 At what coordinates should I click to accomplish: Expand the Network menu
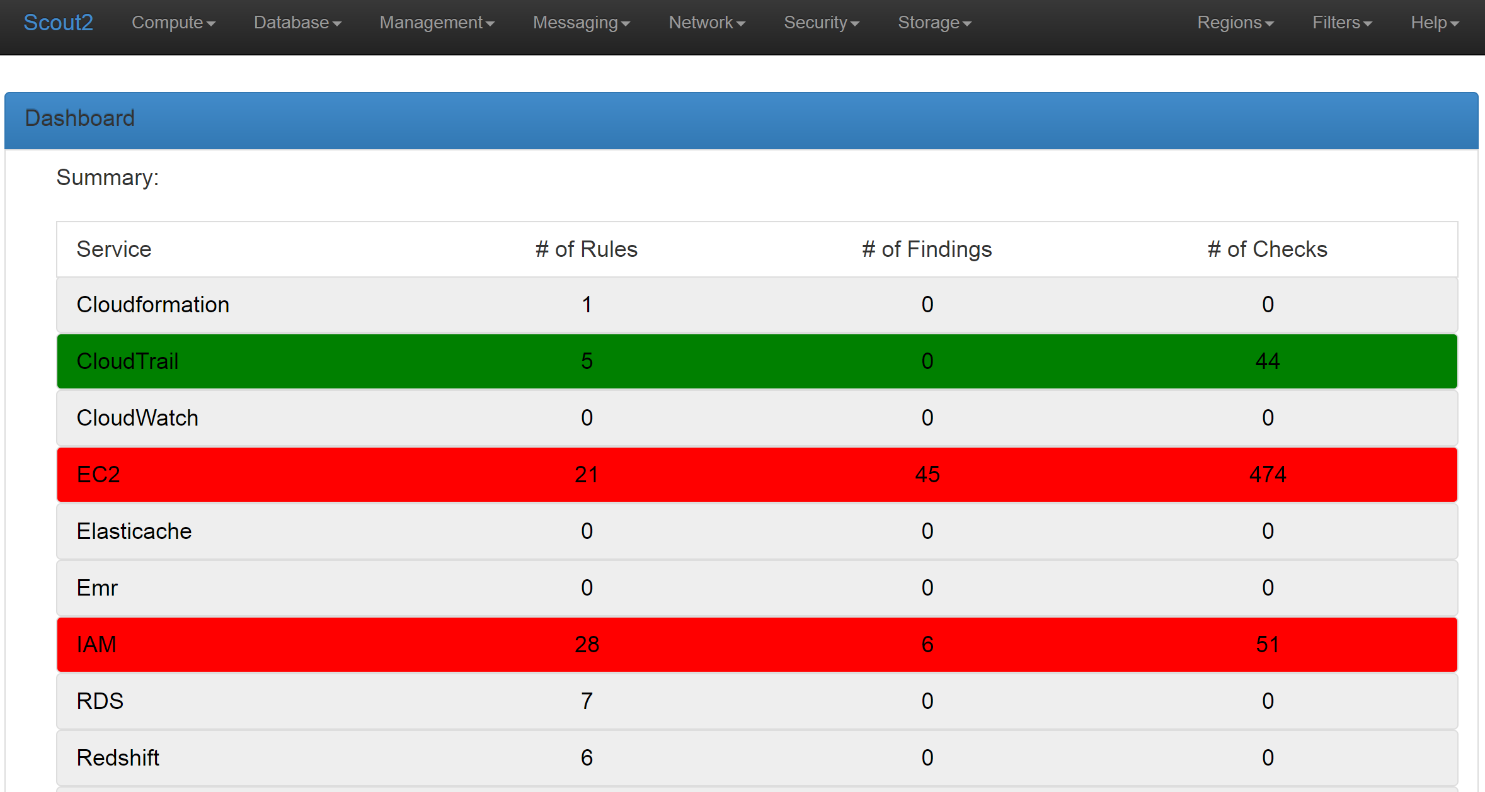coord(707,23)
